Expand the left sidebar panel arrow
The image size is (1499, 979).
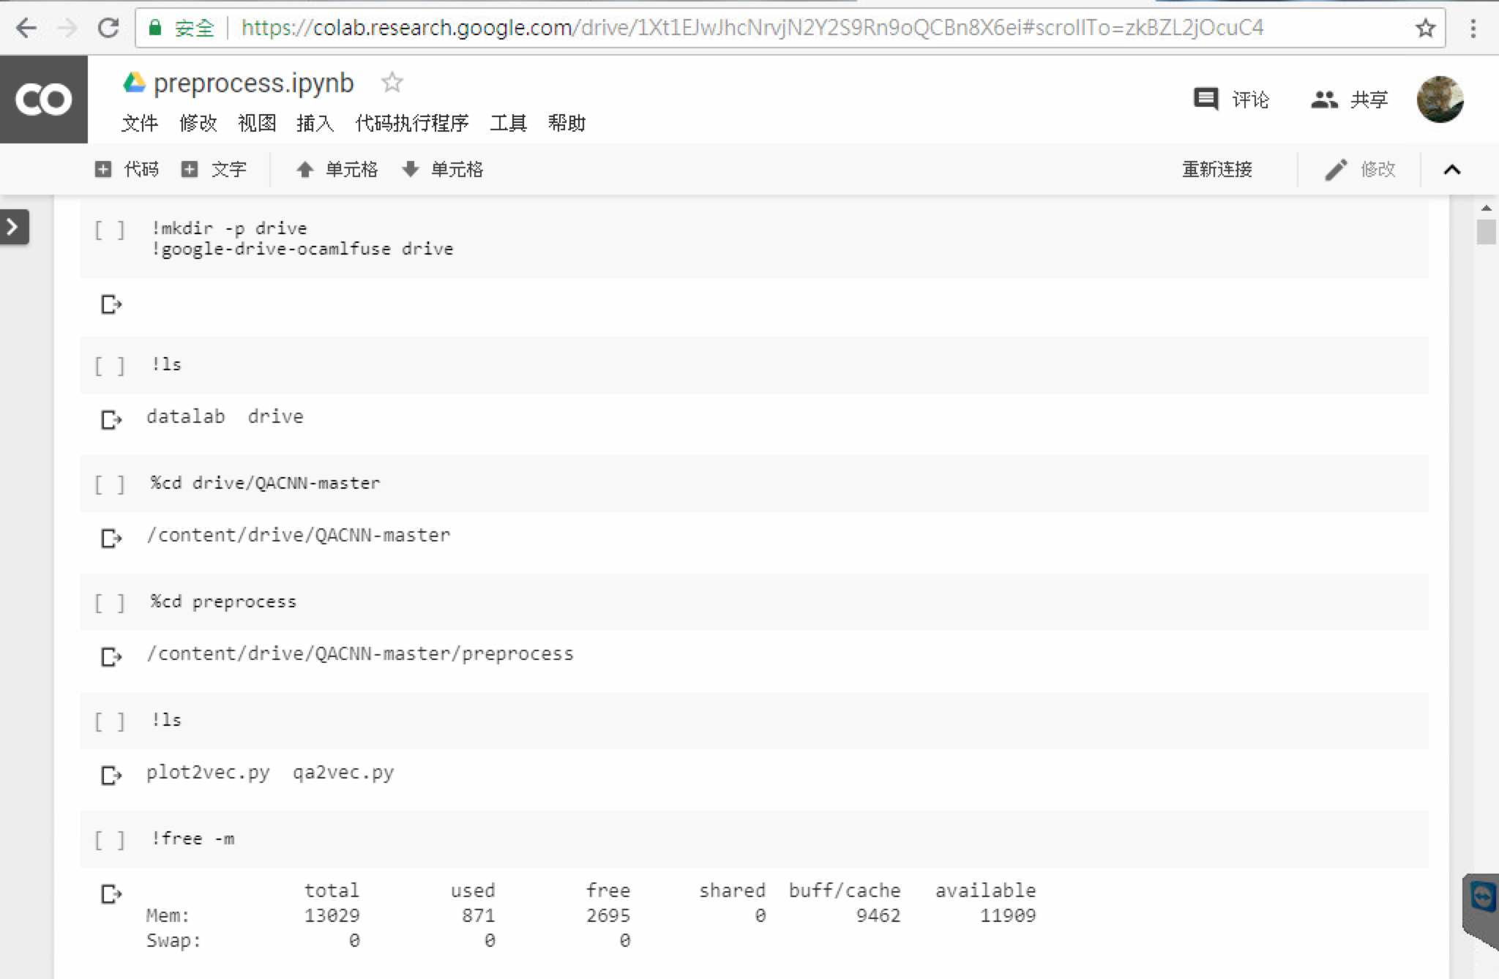pos(13,228)
